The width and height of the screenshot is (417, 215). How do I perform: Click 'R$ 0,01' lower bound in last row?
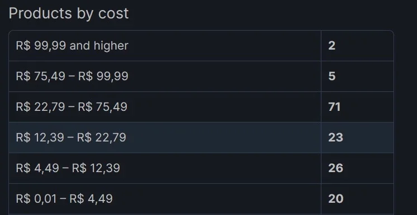[36, 199]
